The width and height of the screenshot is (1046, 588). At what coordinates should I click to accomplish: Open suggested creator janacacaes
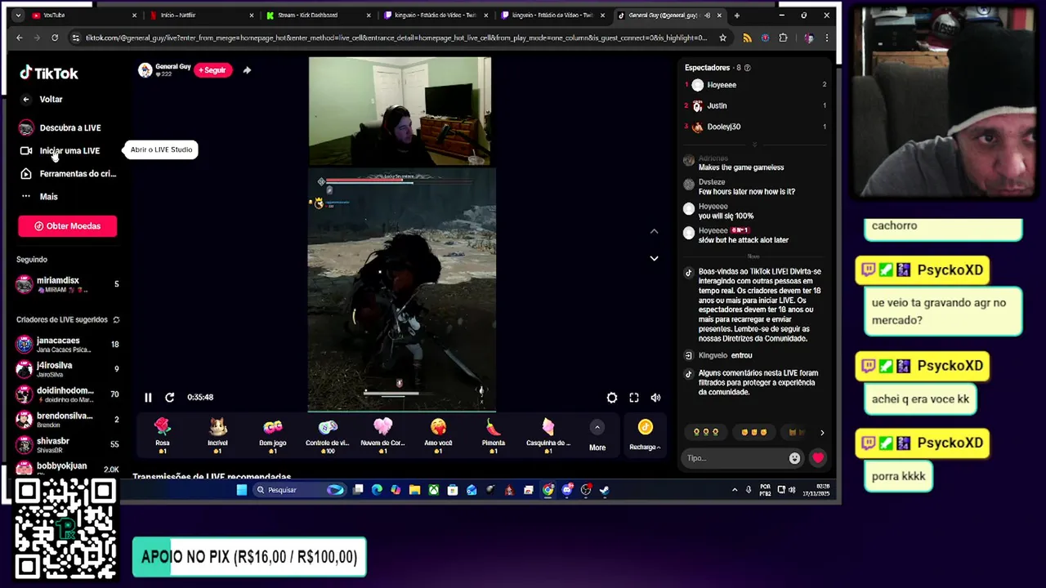point(68,345)
